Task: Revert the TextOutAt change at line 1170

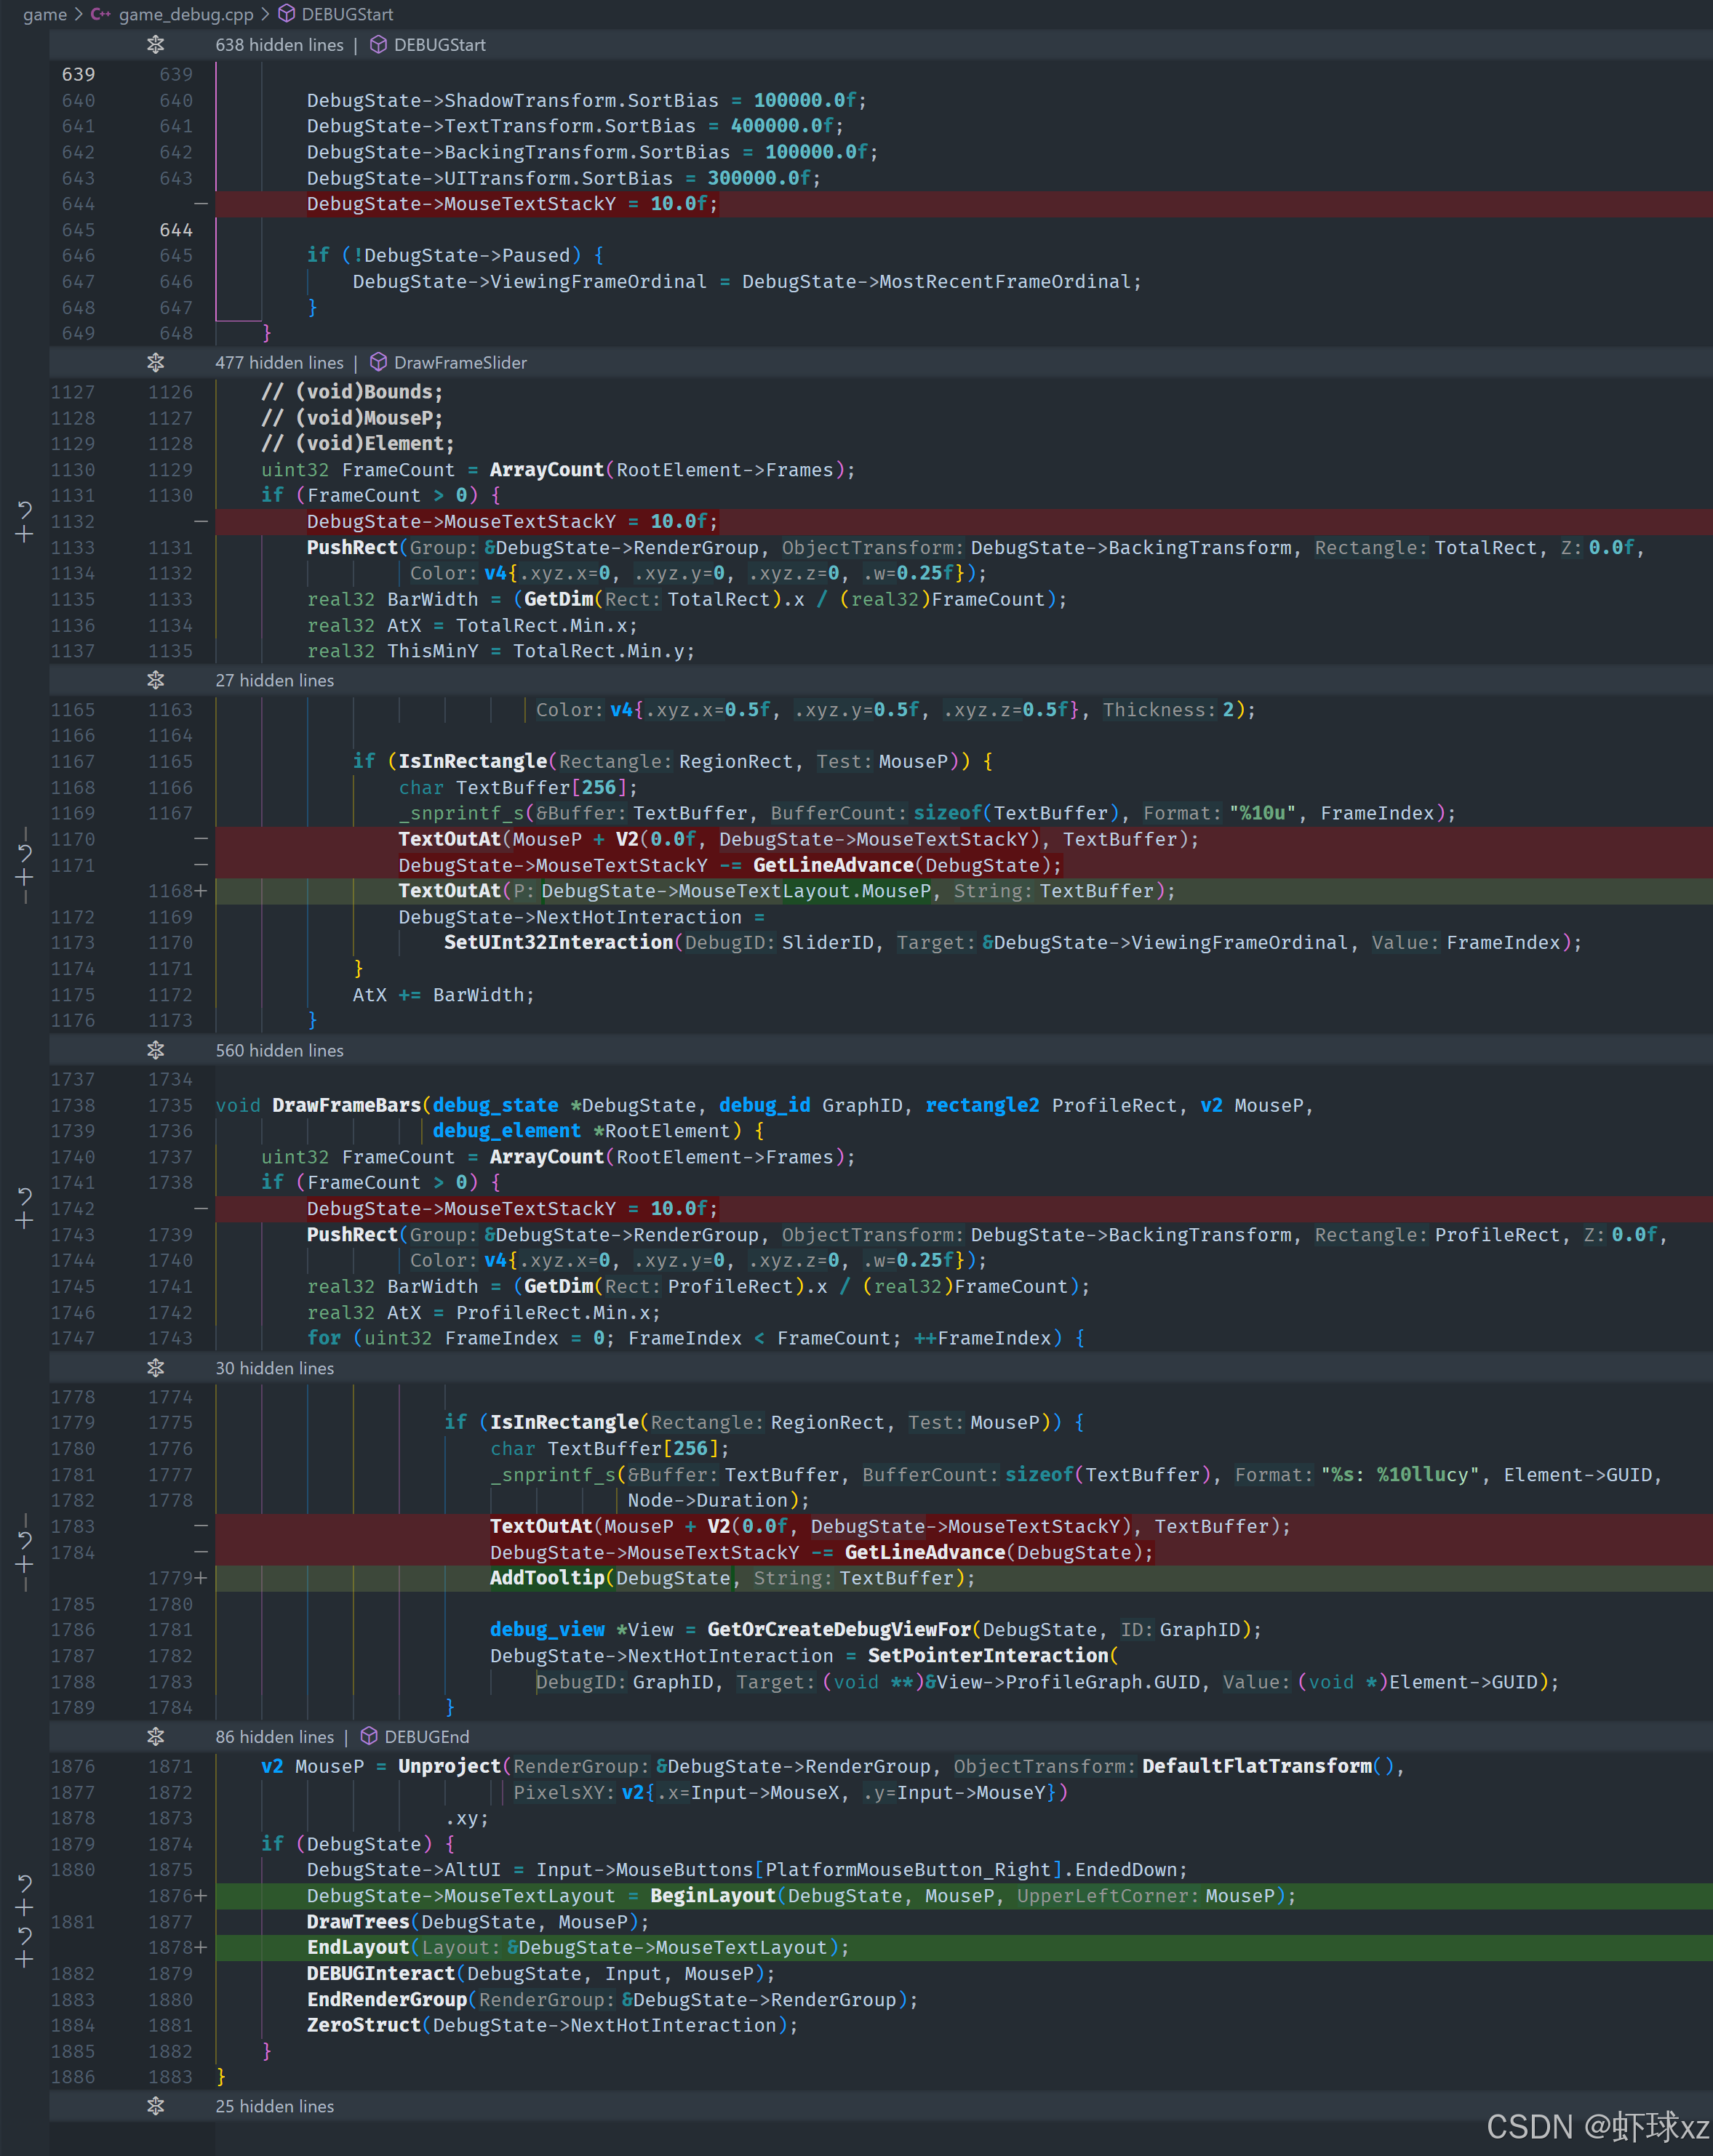Action: point(25,852)
